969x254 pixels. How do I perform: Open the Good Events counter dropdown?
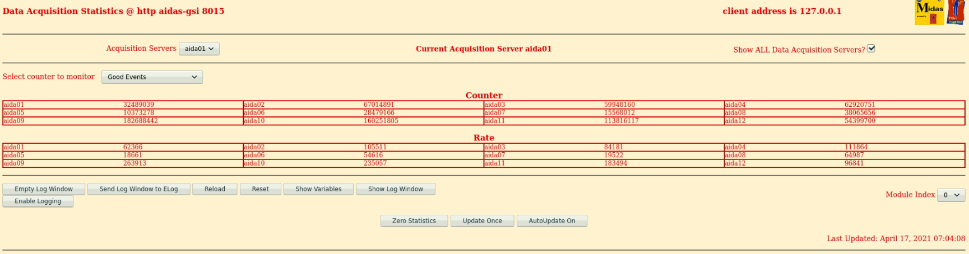[x=152, y=77]
